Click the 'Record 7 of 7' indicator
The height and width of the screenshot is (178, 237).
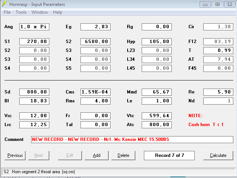click(169, 155)
